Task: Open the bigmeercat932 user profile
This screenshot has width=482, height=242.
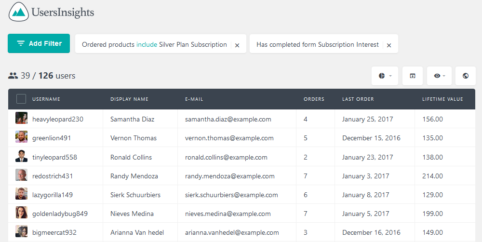Action: click(x=54, y=232)
